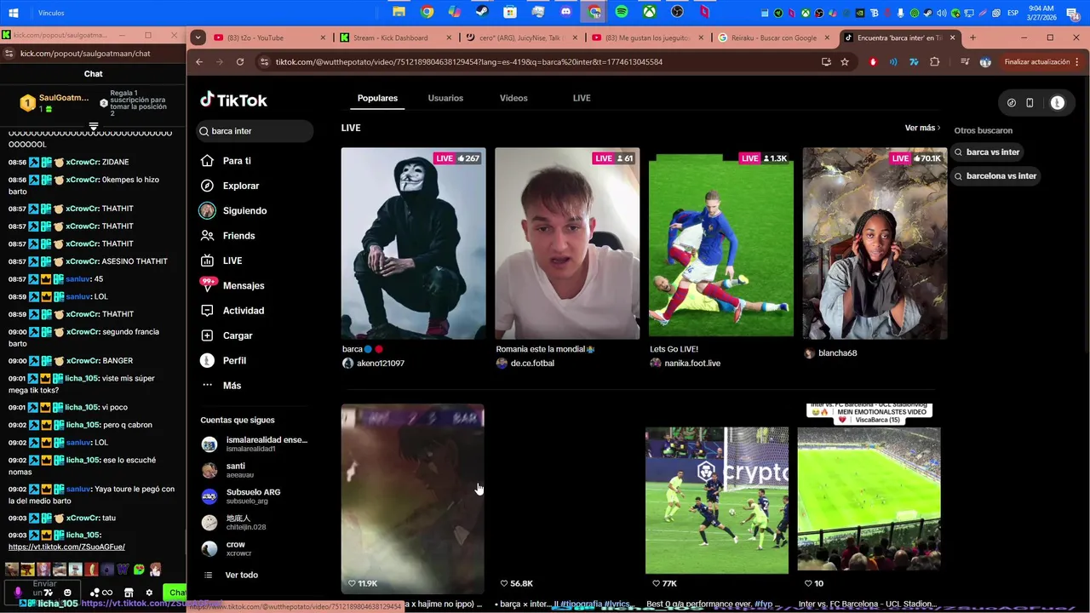Open the Chrome tab search dropdown

(198, 37)
